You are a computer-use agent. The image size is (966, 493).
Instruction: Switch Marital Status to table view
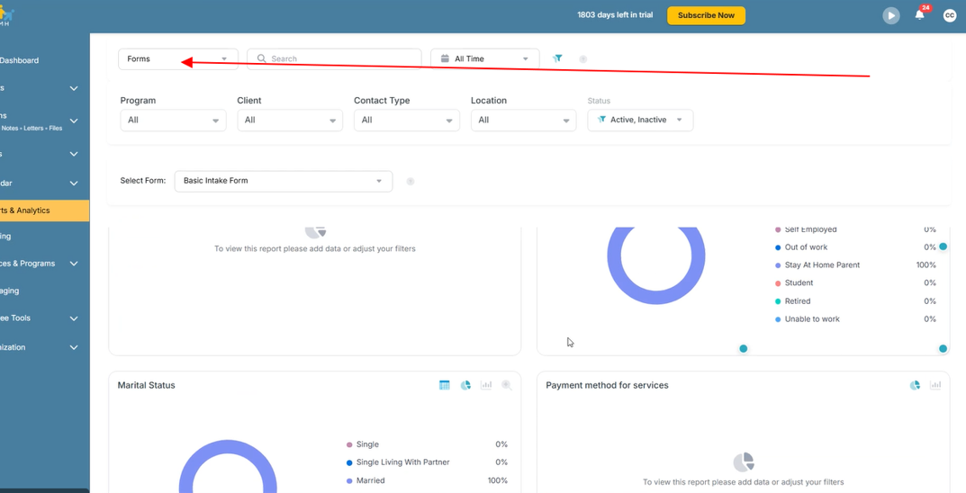[x=444, y=385]
